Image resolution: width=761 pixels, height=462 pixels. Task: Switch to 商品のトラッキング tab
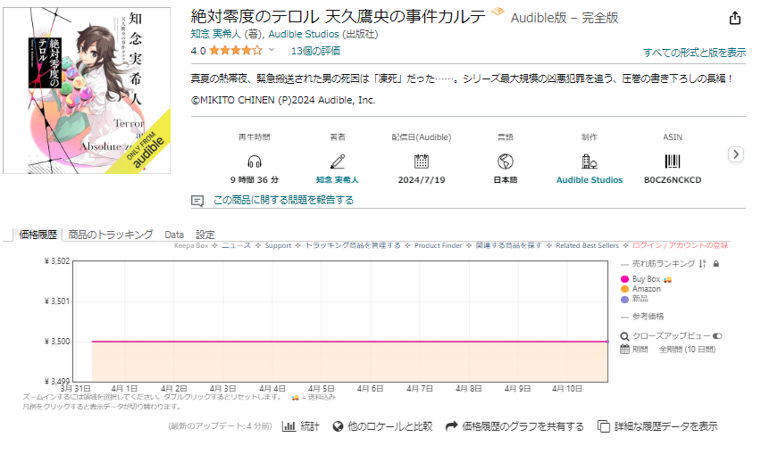click(x=111, y=235)
